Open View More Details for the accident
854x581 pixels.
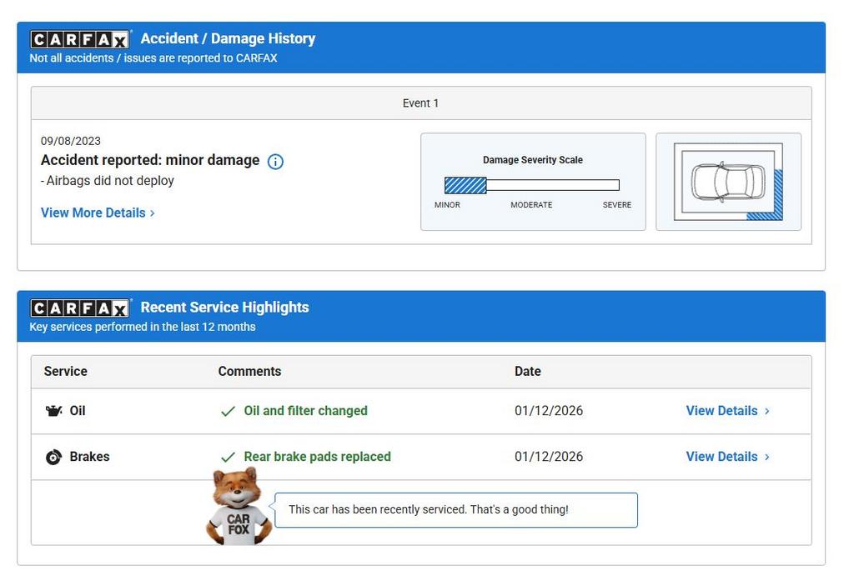pos(98,213)
